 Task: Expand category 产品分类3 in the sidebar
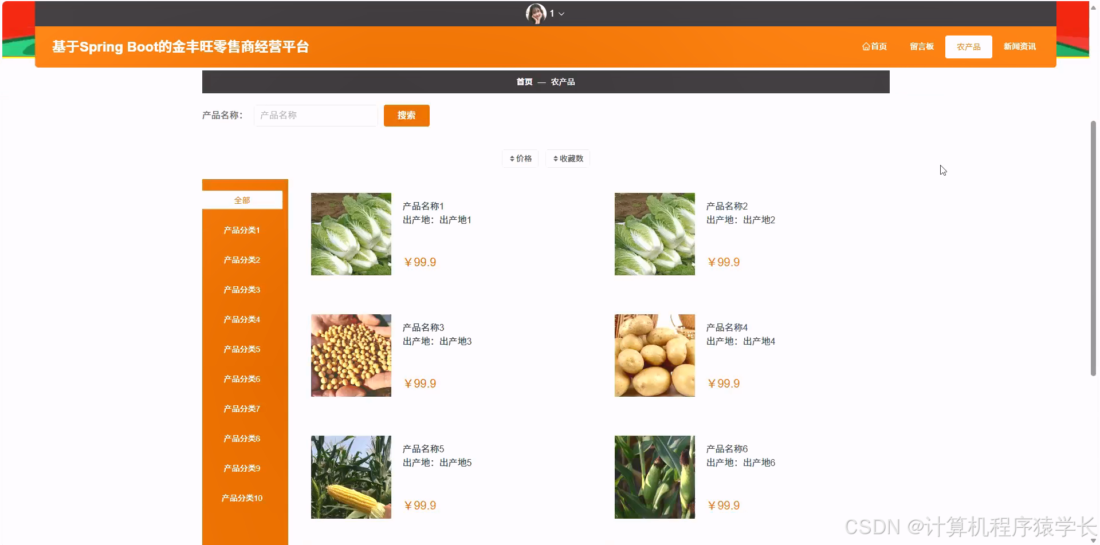point(242,289)
